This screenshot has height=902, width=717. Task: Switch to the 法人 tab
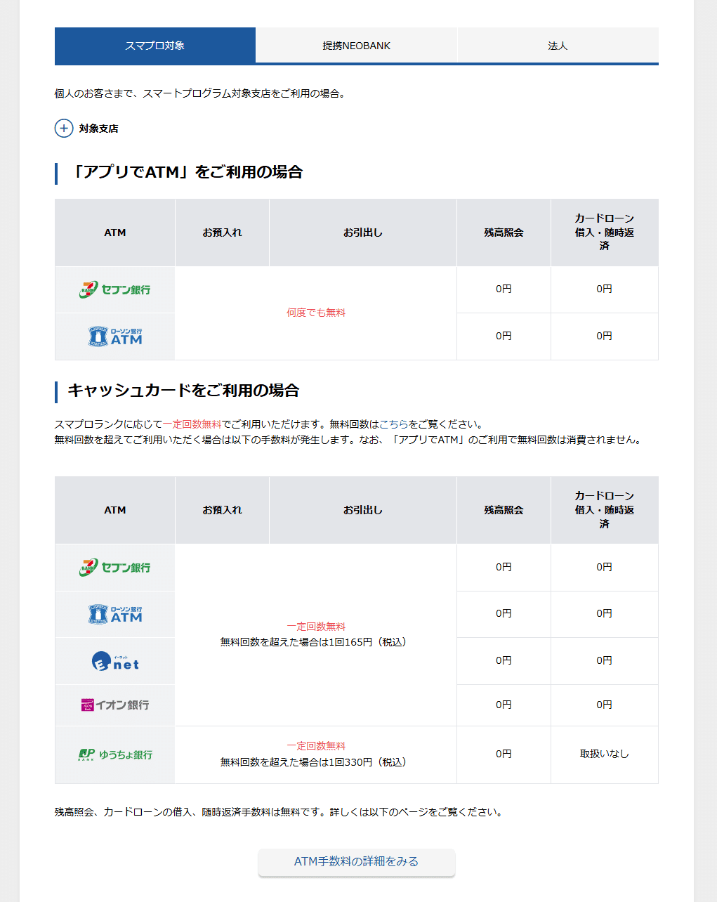point(557,45)
